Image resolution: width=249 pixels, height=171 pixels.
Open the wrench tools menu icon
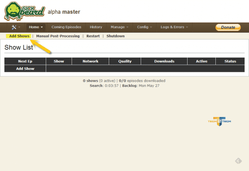16,27
